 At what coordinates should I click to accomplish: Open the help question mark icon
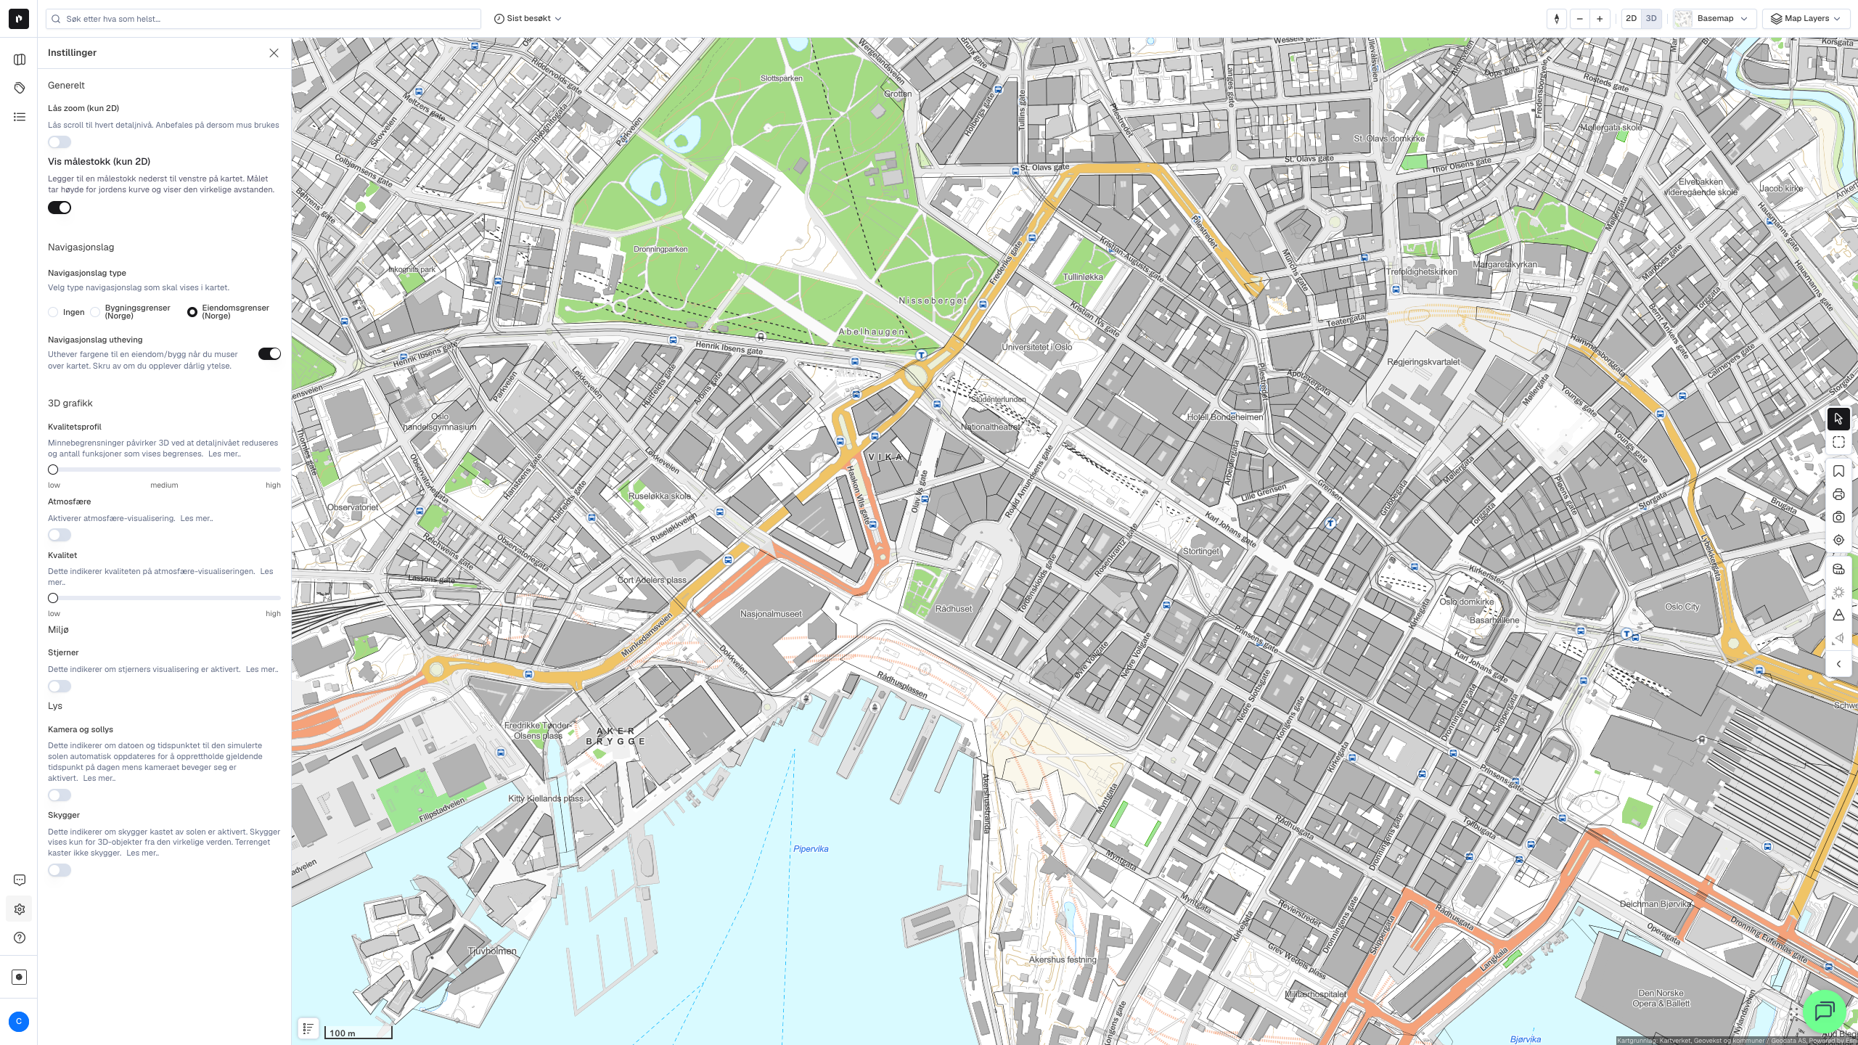(20, 938)
